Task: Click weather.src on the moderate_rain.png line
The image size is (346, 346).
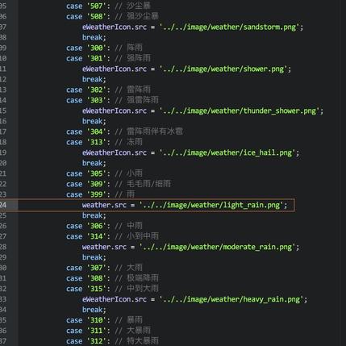Action: [x=104, y=247]
